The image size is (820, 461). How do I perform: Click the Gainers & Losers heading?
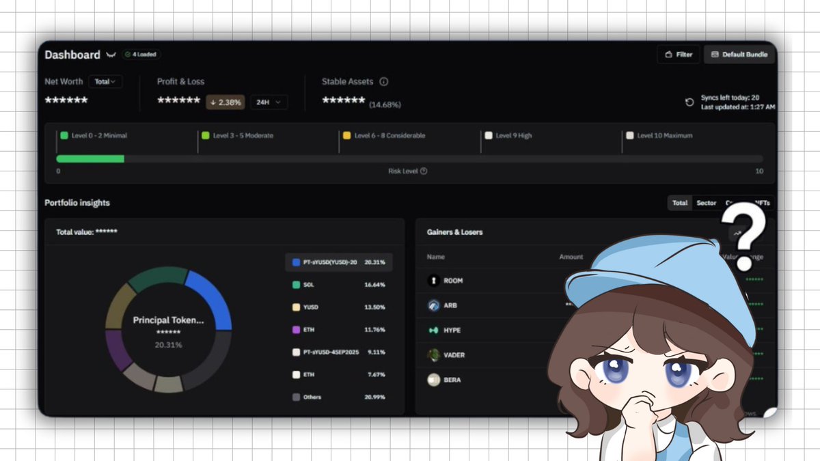(454, 232)
